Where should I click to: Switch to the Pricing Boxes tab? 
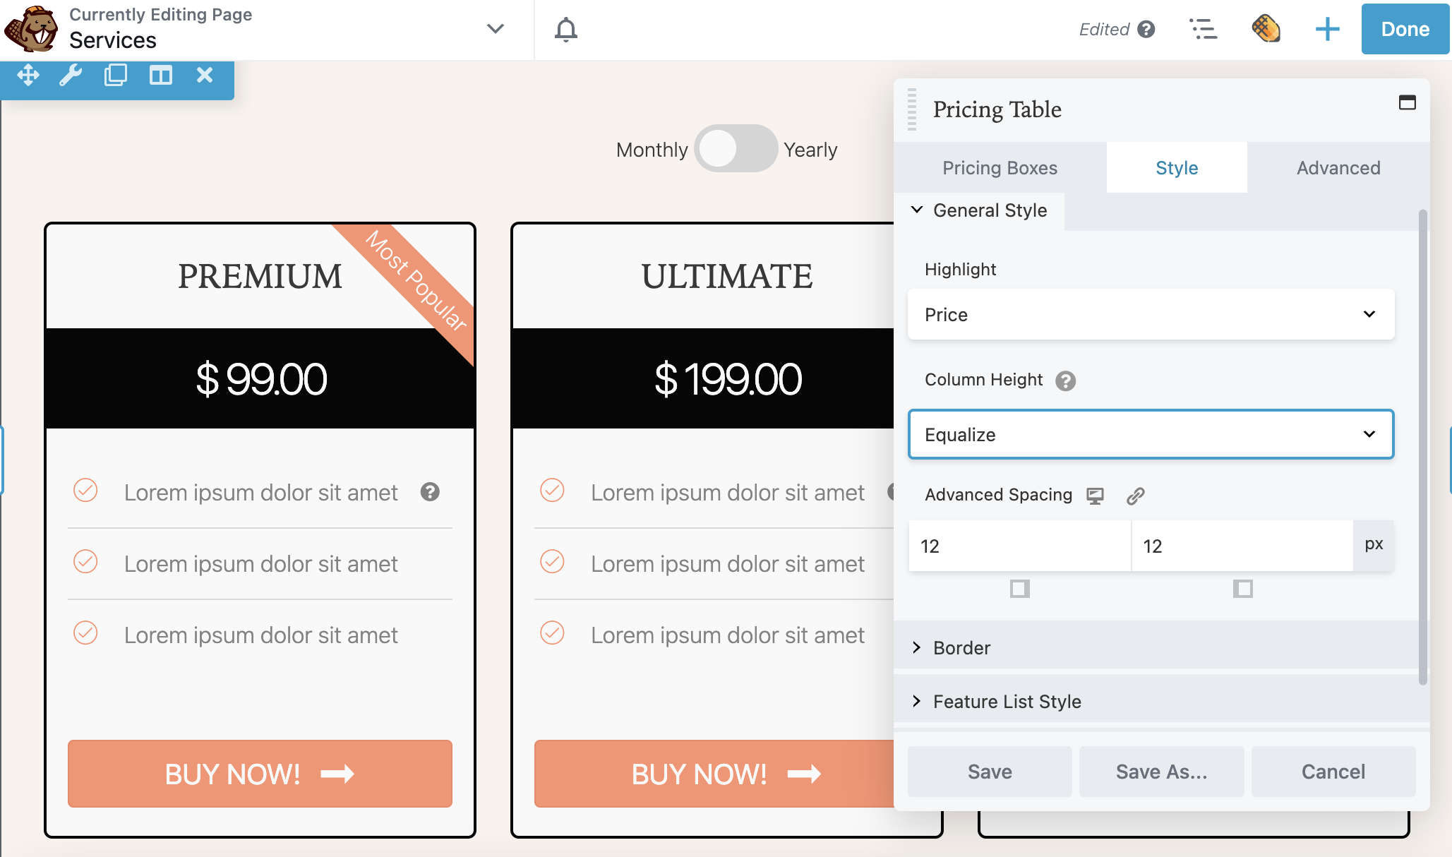coord(1000,168)
